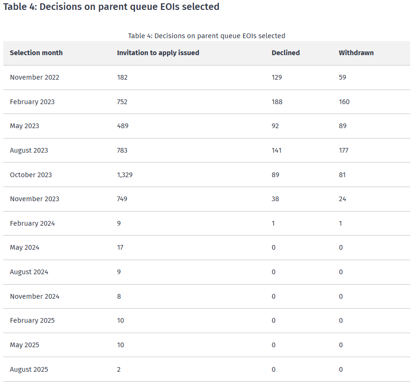
Task: Select the 'February 2025' row label
Action: click(32, 320)
